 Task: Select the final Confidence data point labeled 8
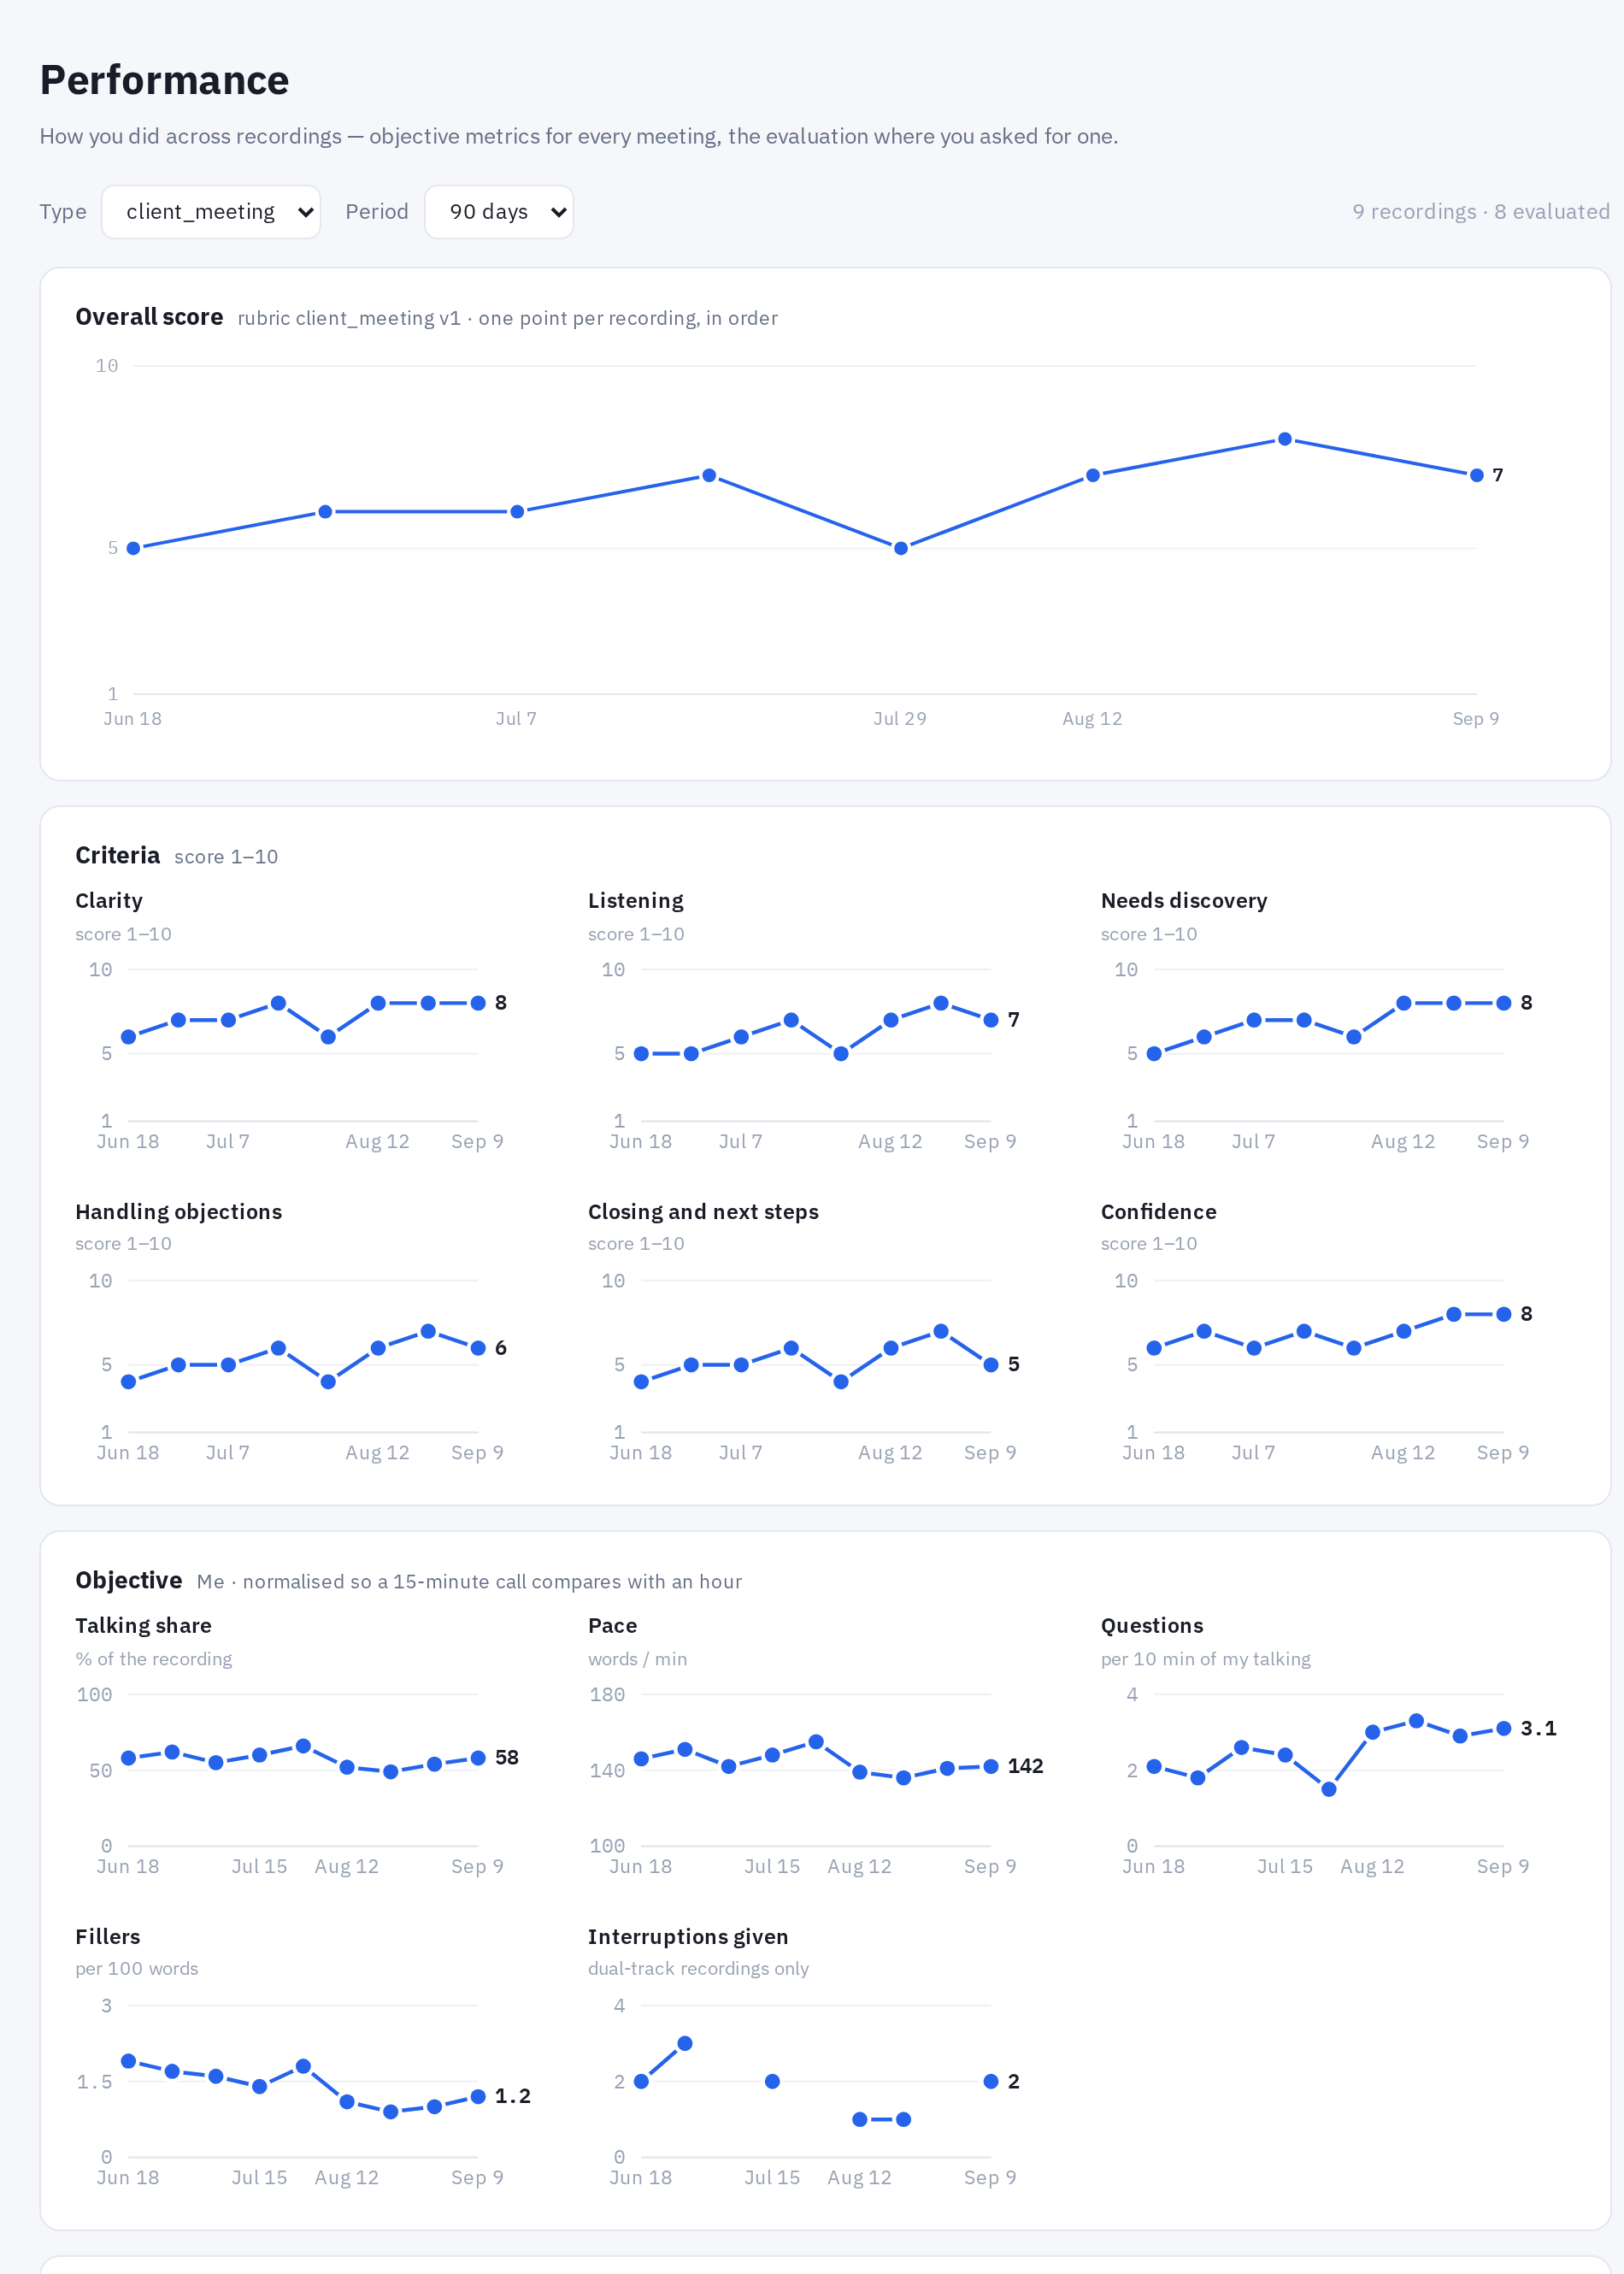(1504, 1314)
